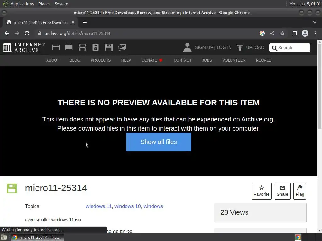Click the Chrome icon in system tray

pos(298,237)
